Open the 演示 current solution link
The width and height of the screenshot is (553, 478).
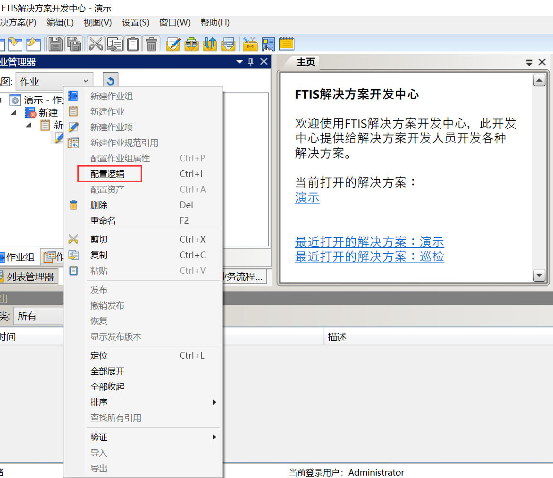coord(307,198)
